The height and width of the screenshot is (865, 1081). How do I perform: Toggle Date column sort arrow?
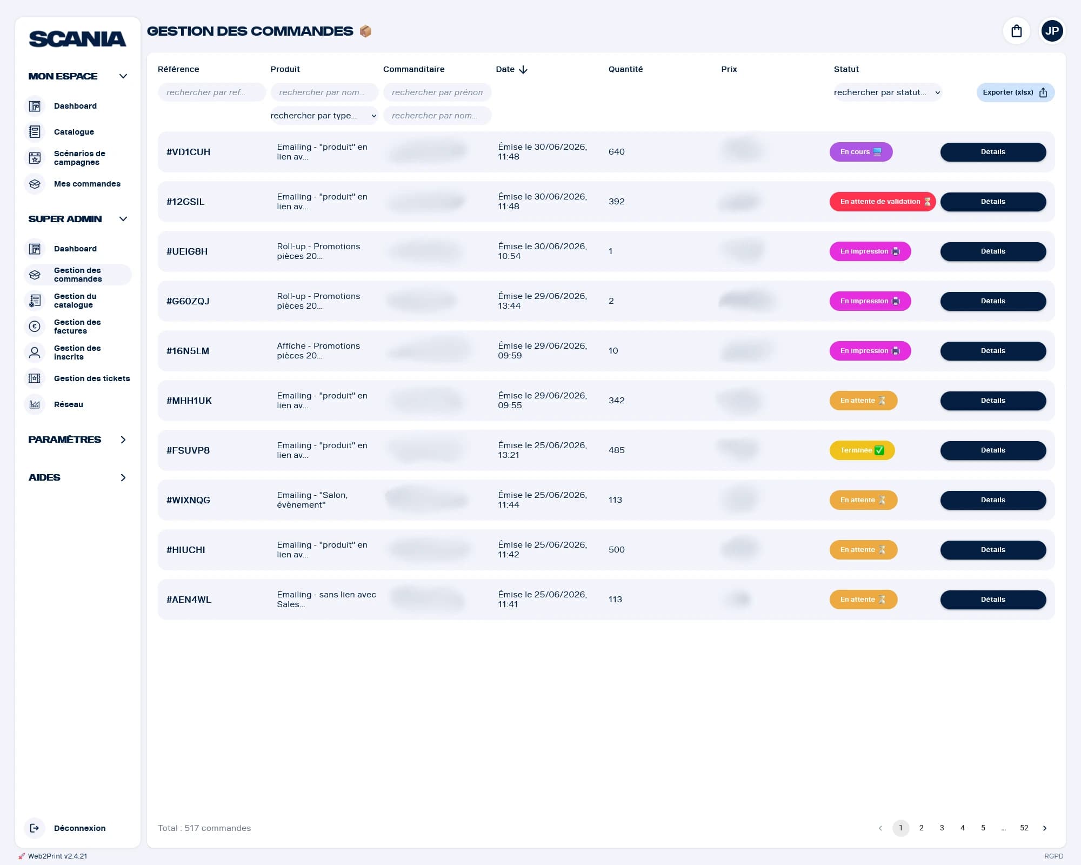(x=523, y=69)
